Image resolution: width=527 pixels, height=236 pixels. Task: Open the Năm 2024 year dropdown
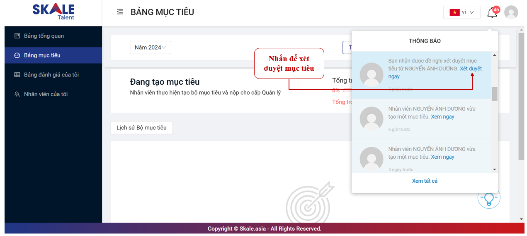(150, 48)
